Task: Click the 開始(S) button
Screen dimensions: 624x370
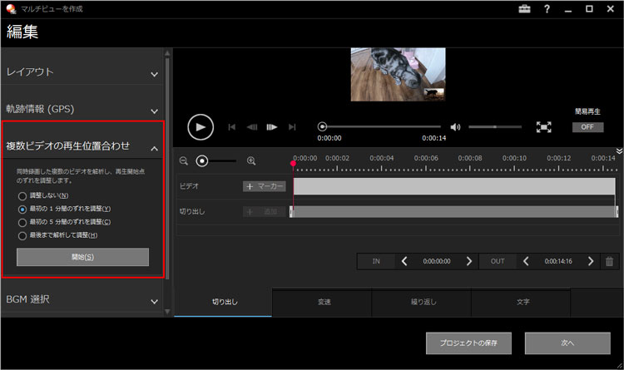Action: [x=82, y=257]
